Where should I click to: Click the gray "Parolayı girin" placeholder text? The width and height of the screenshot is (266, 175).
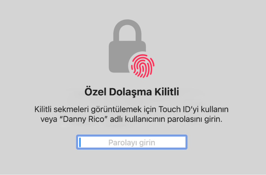click(x=132, y=143)
